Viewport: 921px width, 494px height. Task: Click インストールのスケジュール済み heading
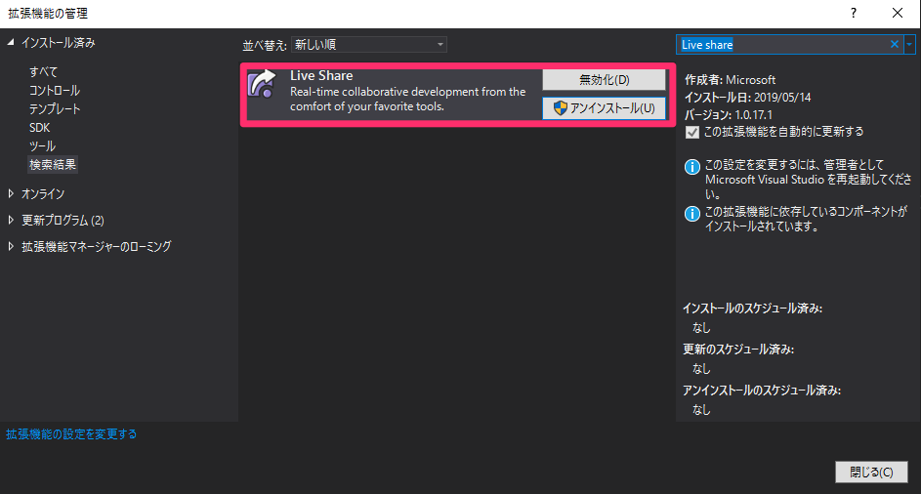[752, 309]
